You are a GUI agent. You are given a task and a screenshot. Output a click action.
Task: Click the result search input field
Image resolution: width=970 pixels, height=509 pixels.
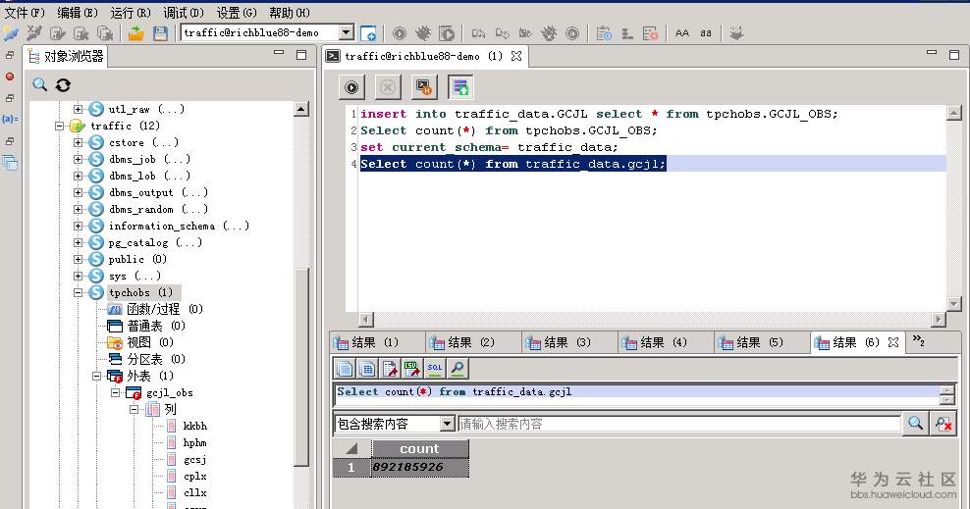(677, 424)
